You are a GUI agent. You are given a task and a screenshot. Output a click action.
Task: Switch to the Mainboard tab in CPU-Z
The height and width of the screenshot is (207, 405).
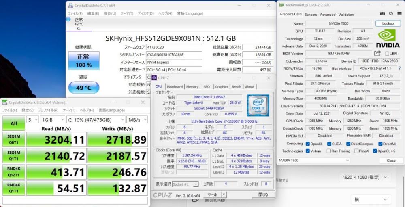(175, 87)
